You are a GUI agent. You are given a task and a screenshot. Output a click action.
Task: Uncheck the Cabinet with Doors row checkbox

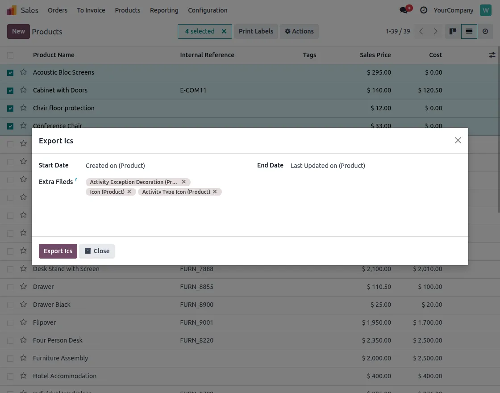pos(10,90)
